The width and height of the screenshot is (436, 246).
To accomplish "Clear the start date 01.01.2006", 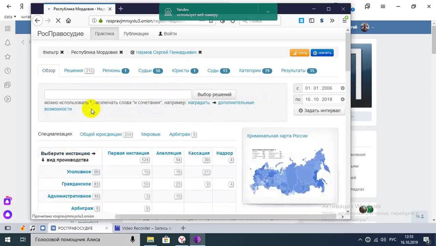I will [x=342, y=88].
